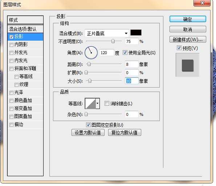Enable the 颜色叠加 checkbox

11,101
